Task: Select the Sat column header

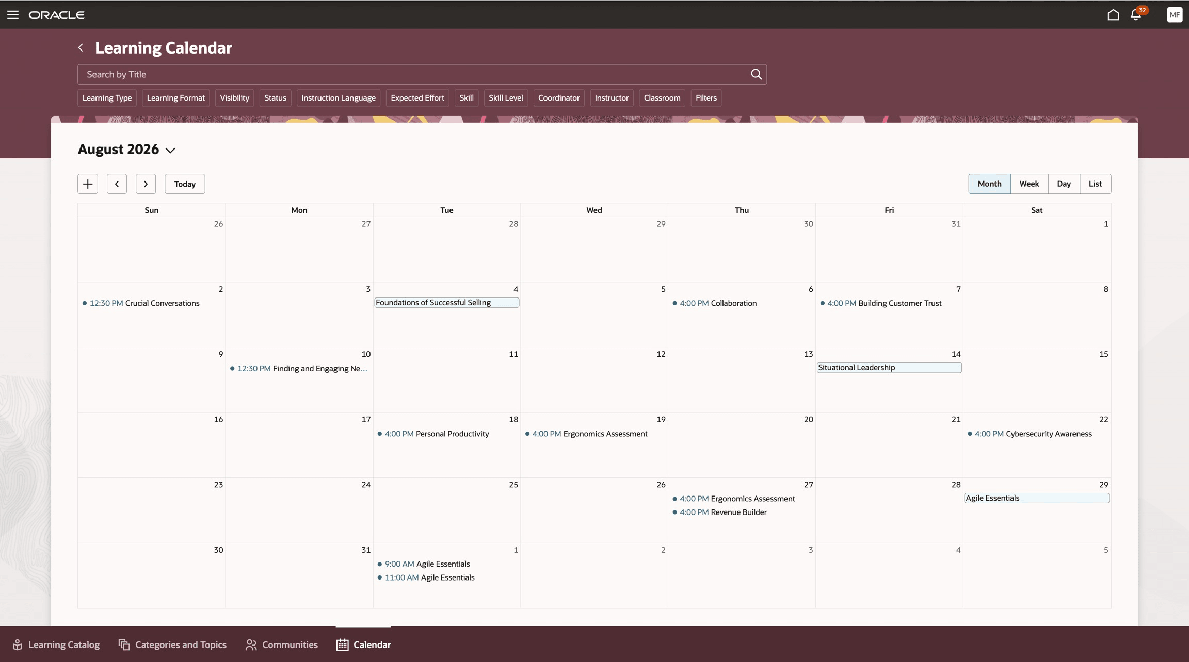Action: [1036, 210]
